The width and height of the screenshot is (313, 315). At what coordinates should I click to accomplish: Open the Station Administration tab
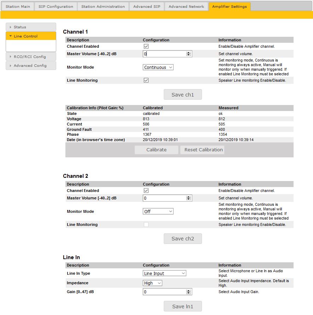click(x=103, y=6)
